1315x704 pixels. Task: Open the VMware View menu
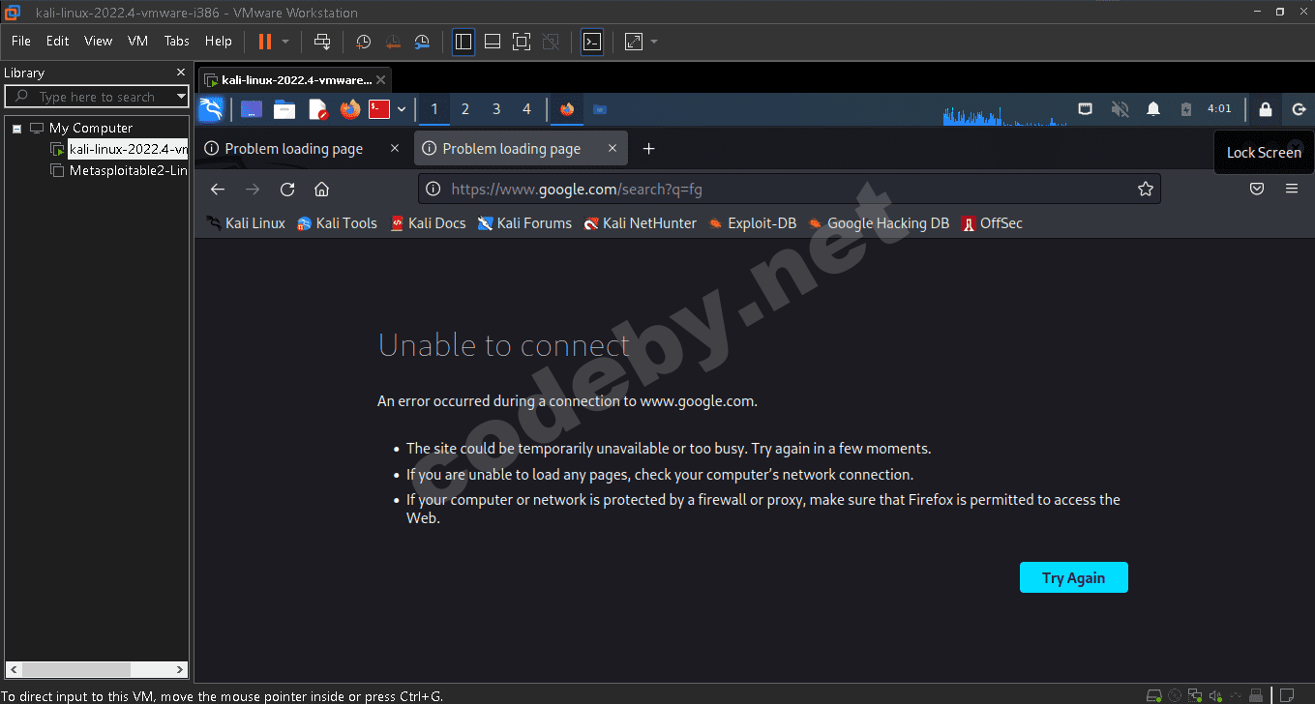pos(99,41)
